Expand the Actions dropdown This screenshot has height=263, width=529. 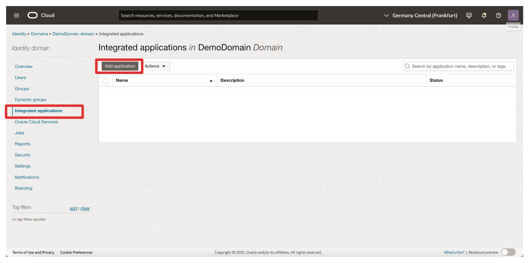coord(155,66)
